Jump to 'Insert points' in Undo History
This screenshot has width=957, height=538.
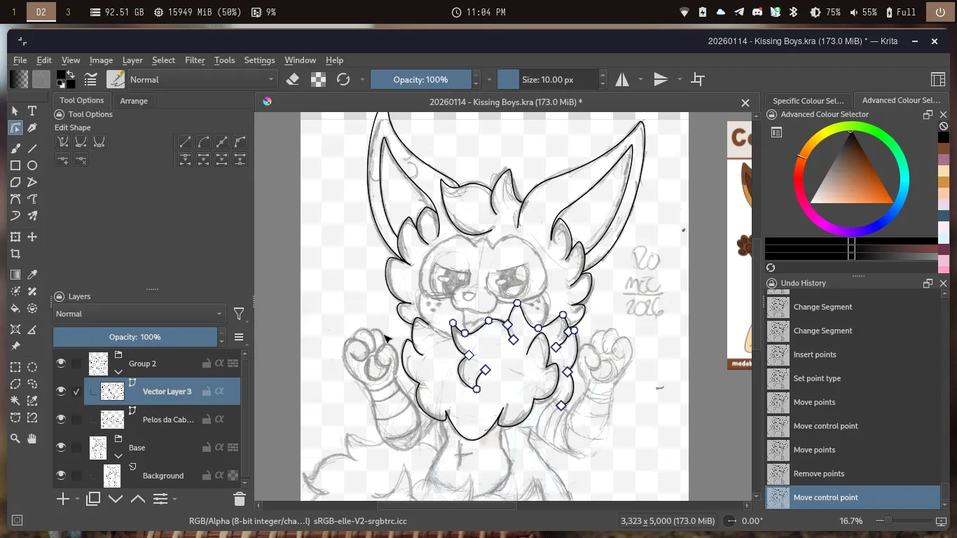(815, 354)
